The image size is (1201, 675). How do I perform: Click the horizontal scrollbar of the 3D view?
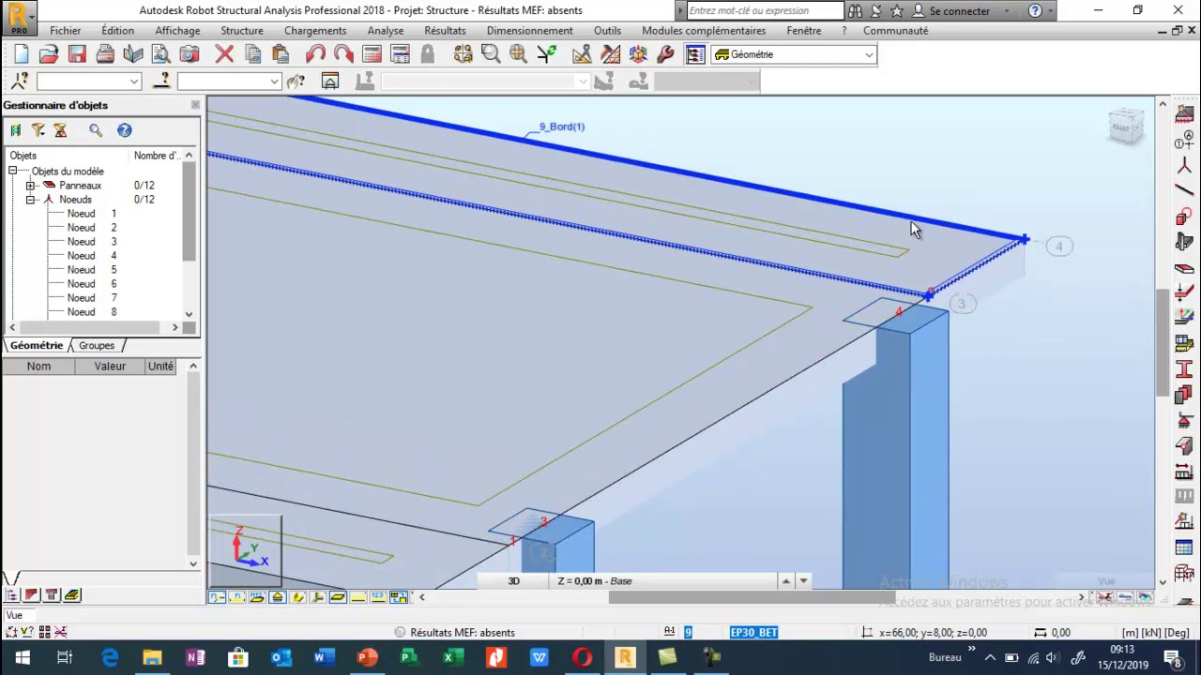pyautogui.click(x=751, y=597)
